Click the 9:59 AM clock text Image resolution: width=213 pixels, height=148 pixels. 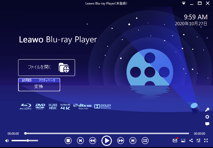[196, 17]
